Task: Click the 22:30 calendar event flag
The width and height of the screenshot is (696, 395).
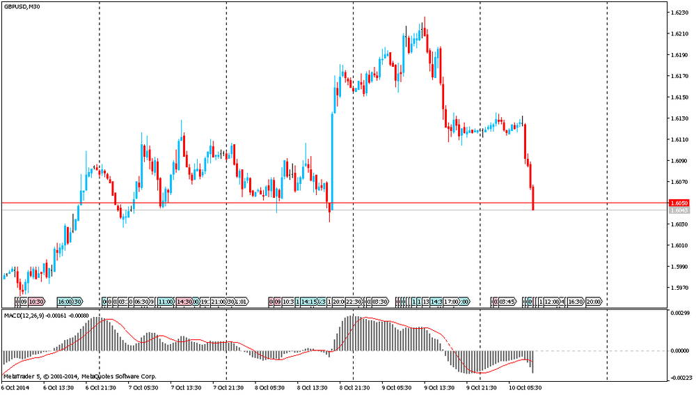Action: pyautogui.click(x=353, y=302)
